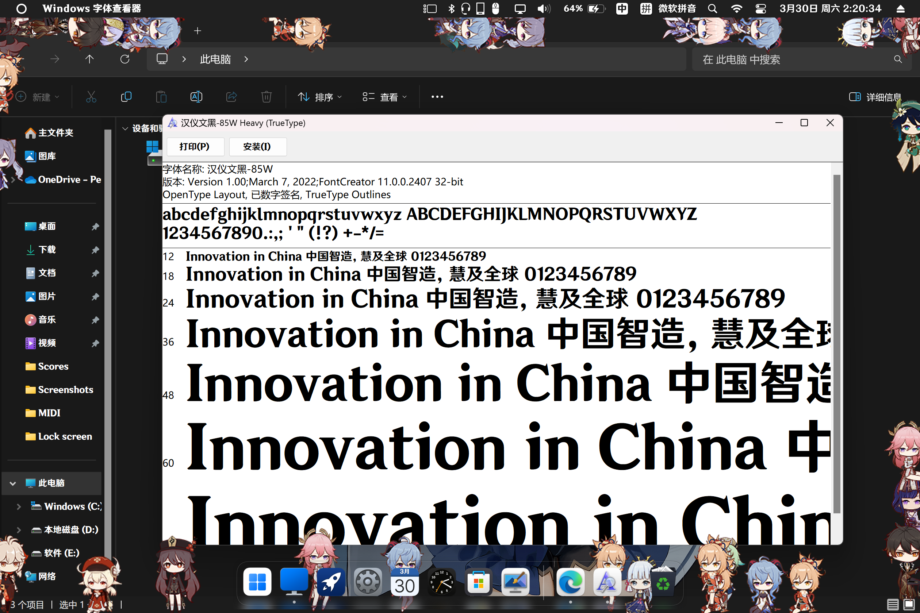Open the 新建 dropdown menu
The image size is (920, 613).
38,97
